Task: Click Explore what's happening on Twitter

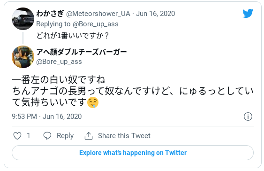Action: tap(133, 153)
